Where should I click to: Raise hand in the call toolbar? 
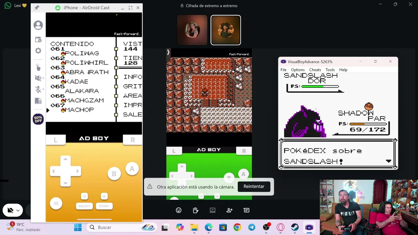tap(196, 210)
